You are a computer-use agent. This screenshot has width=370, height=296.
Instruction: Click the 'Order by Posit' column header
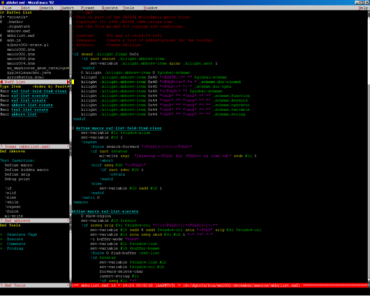pos(51,86)
